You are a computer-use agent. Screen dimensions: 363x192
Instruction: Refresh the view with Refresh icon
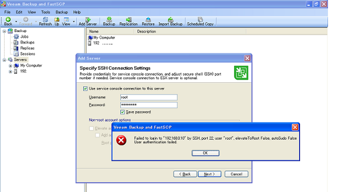tap(45, 21)
